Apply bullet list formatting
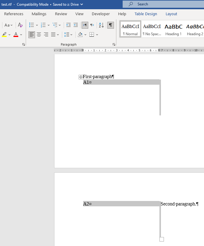The image size is (204, 246). point(31,25)
